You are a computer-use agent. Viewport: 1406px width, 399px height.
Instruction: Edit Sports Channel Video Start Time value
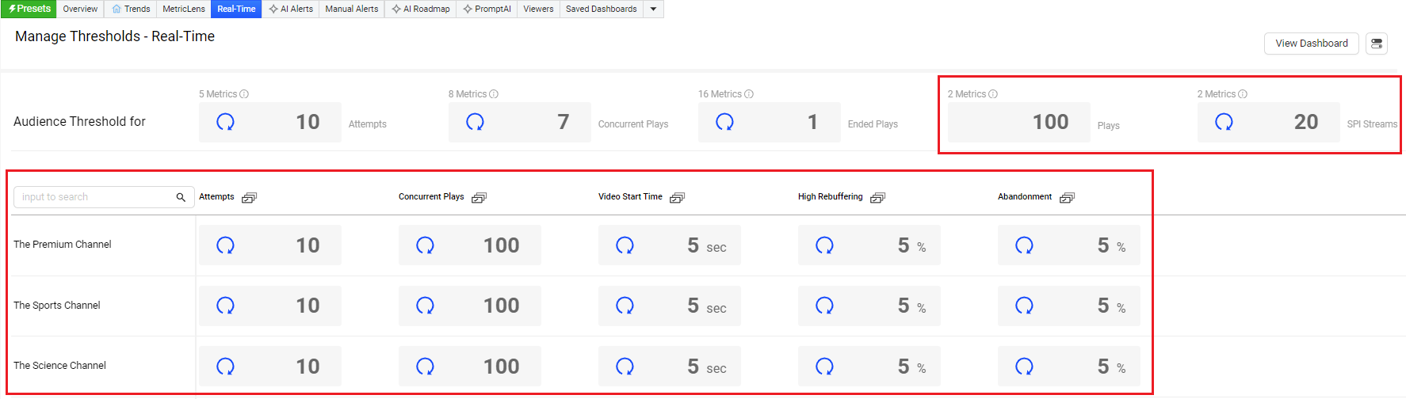point(692,306)
